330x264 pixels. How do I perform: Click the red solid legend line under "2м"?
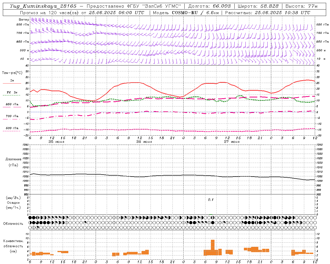12,84
